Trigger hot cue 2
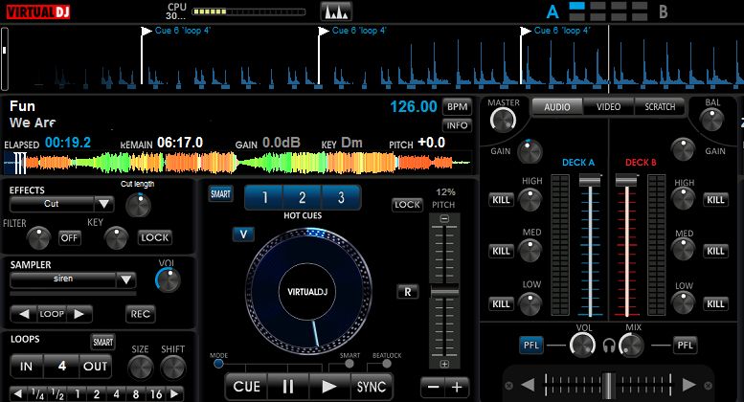This screenshot has height=402, width=744. coord(303,198)
